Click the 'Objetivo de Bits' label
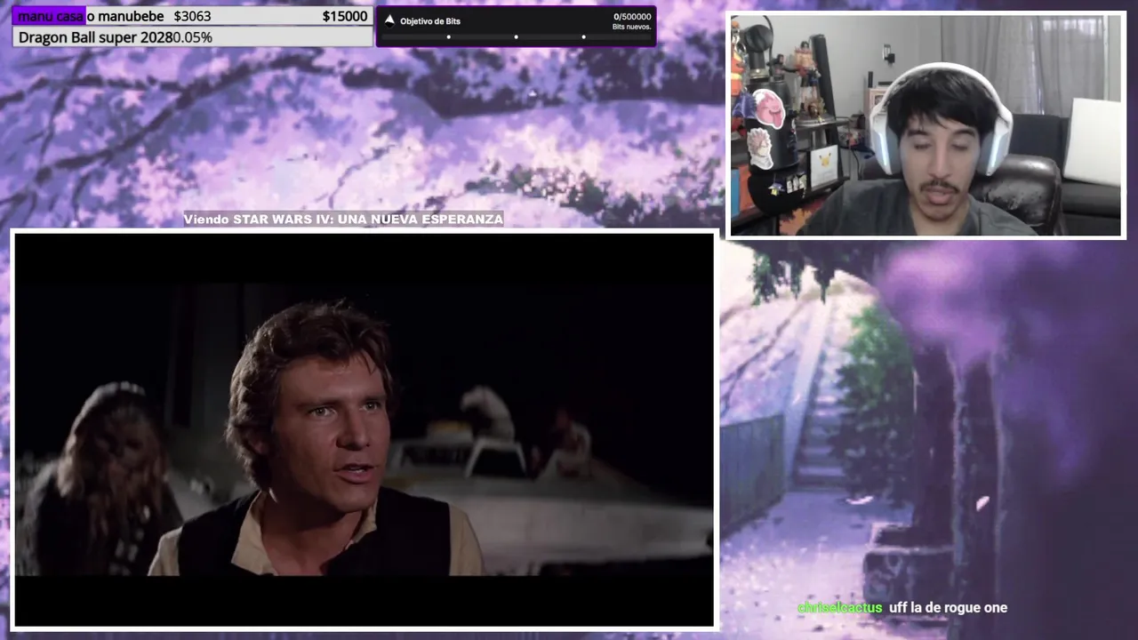1138x640 pixels. click(x=430, y=21)
